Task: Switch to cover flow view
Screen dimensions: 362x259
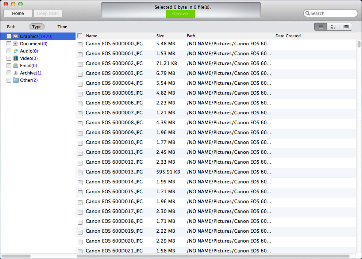Action: tap(346, 27)
